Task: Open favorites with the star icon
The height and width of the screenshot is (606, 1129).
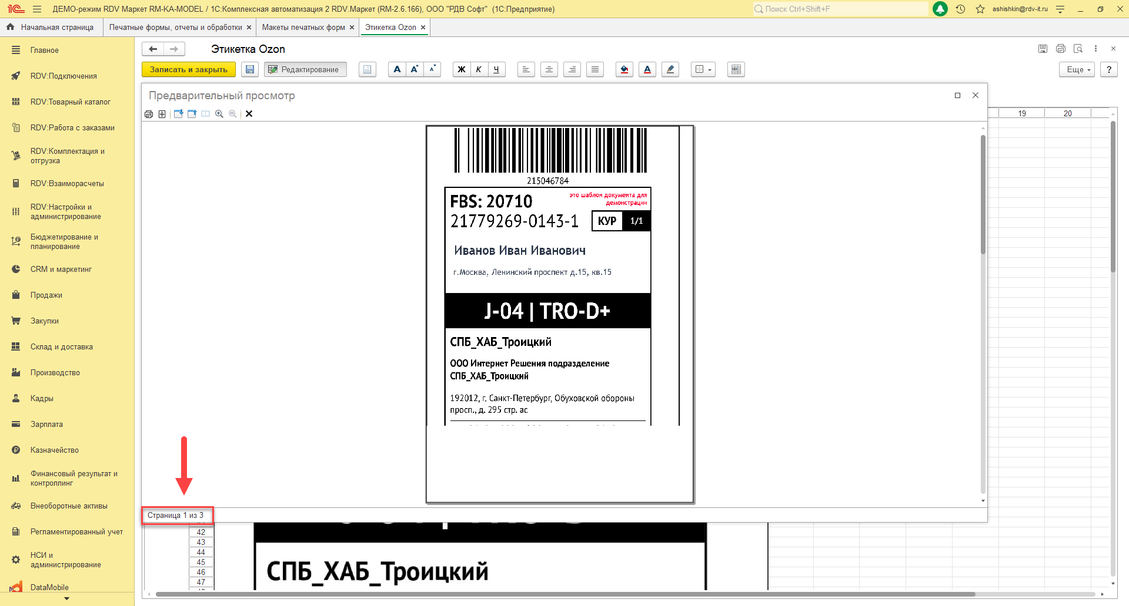Action: point(980,9)
